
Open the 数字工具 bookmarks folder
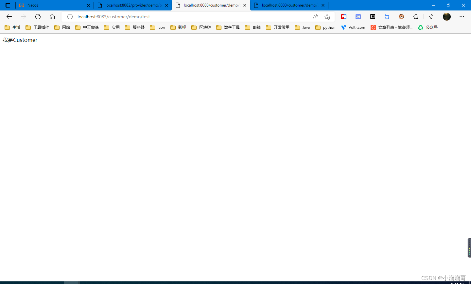pyautogui.click(x=228, y=27)
